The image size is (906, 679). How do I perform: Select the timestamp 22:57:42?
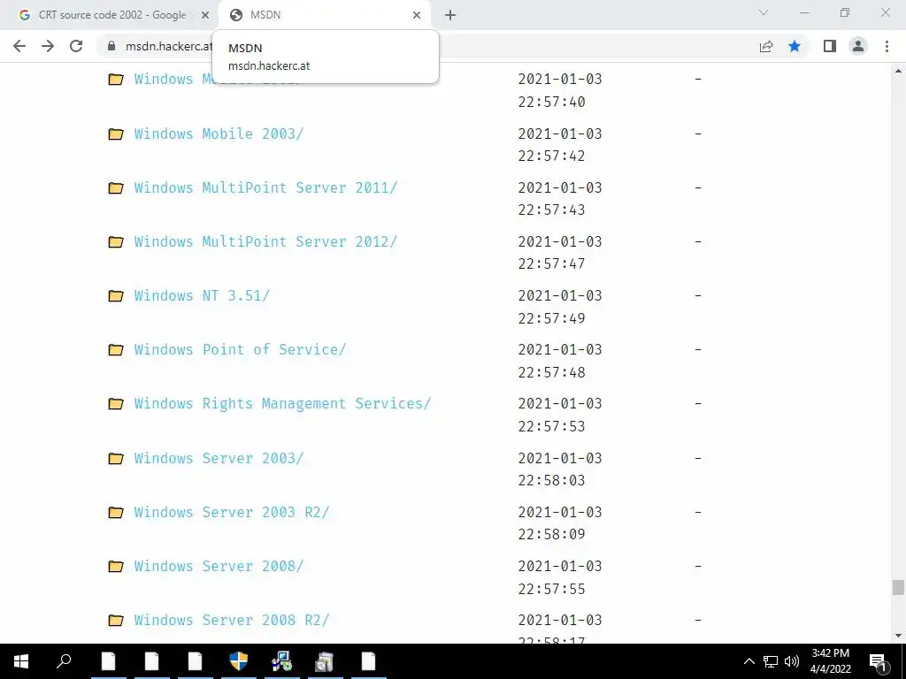[551, 156]
